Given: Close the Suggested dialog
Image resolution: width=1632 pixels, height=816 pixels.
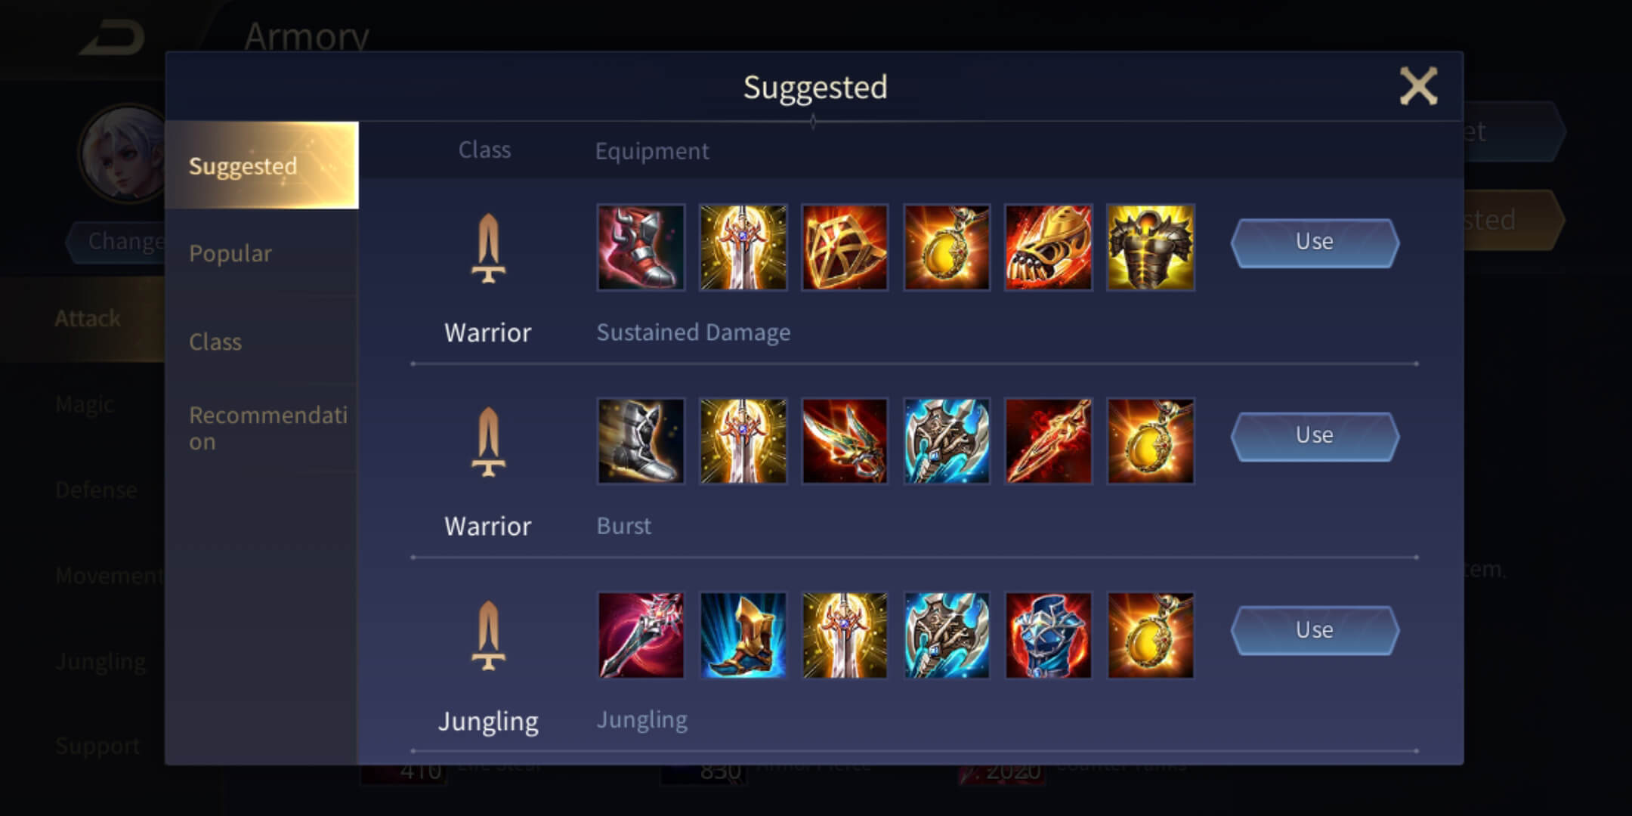Looking at the screenshot, I should 1418,86.
